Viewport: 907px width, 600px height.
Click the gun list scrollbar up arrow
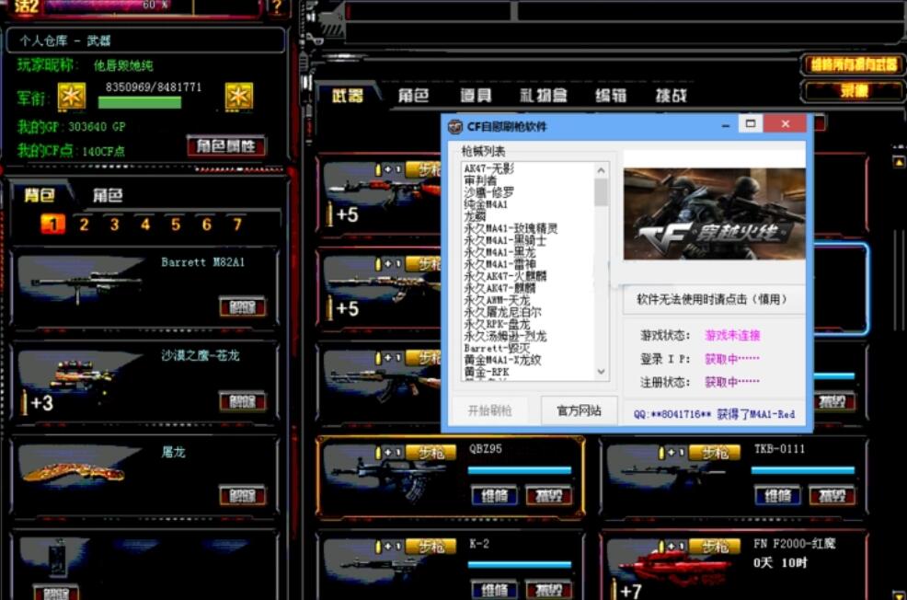tap(601, 170)
